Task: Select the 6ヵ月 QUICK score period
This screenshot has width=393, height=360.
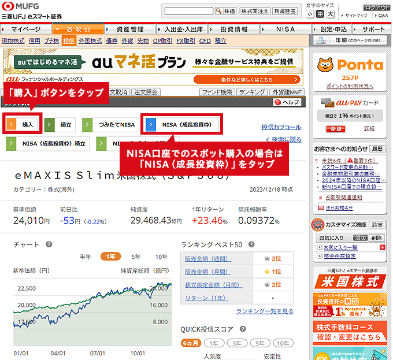Action: [x=191, y=343]
